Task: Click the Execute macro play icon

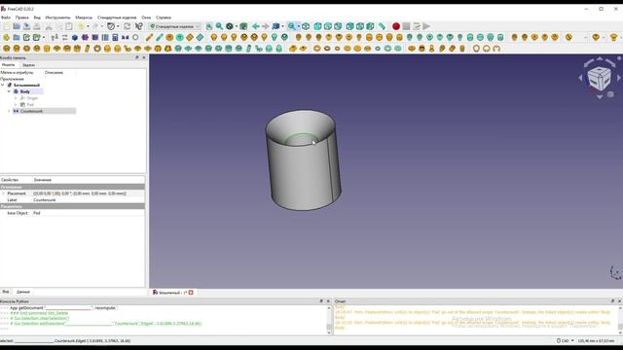Action: [x=426, y=26]
